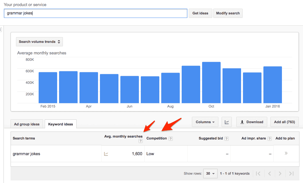Go to first page of keywords
Viewport: 303px width, 183px height.
click(x=258, y=173)
